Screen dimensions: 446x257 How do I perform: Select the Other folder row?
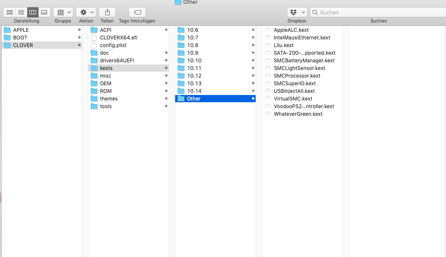(215, 99)
